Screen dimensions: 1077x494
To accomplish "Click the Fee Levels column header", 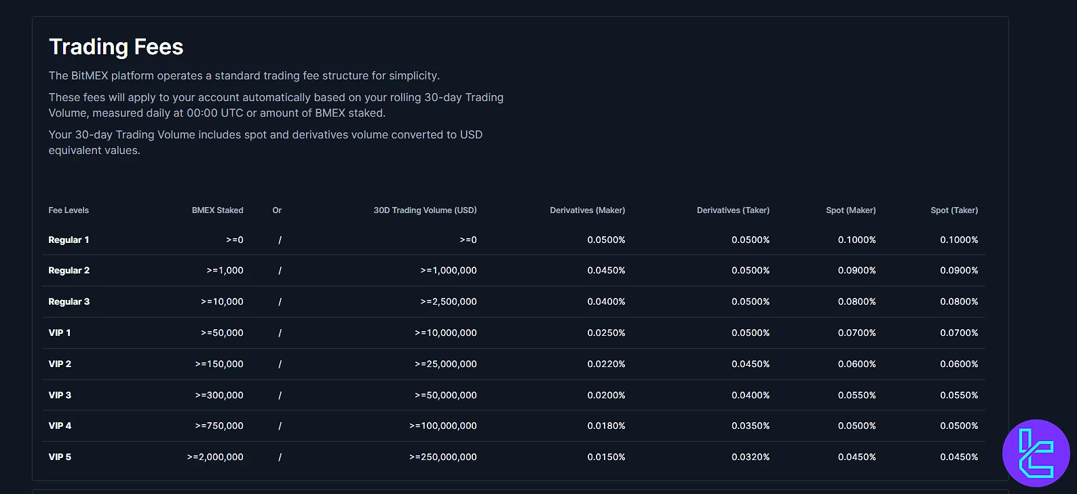I will tap(69, 210).
